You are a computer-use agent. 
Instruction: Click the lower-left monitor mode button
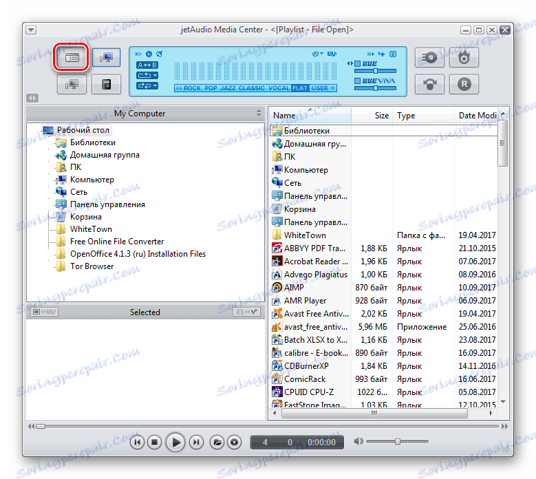72,84
